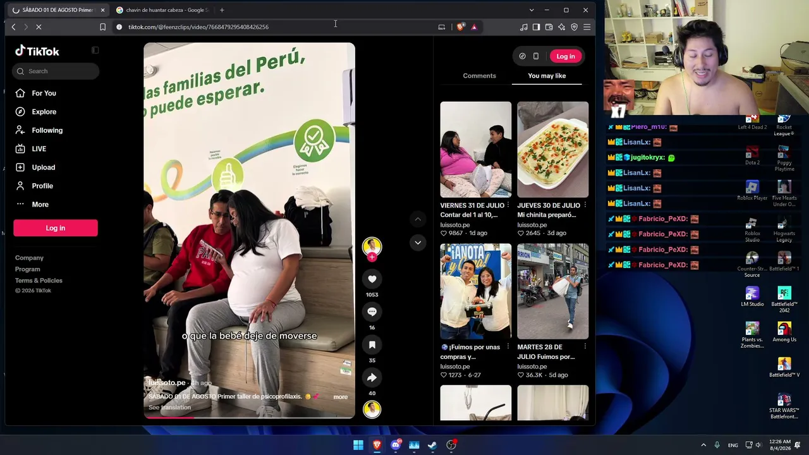Expand the Company footer section
Screen dimensions: 809x455
pos(29,258)
